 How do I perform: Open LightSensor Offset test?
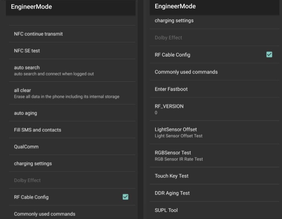click(214, 132)
